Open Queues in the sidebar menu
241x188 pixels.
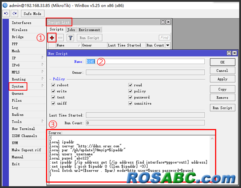pyautogui.click(x=27, y=93)
